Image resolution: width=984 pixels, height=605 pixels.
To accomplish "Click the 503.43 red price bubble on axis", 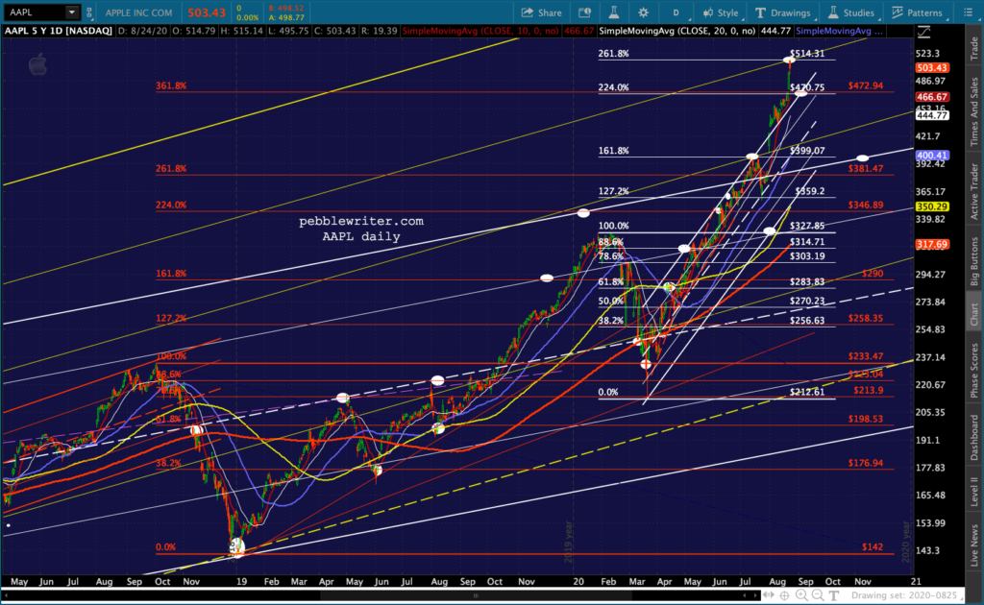I will tap(932, 68).
